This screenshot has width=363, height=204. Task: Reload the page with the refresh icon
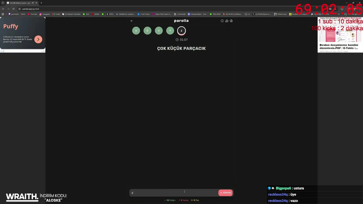pos(13,9)
